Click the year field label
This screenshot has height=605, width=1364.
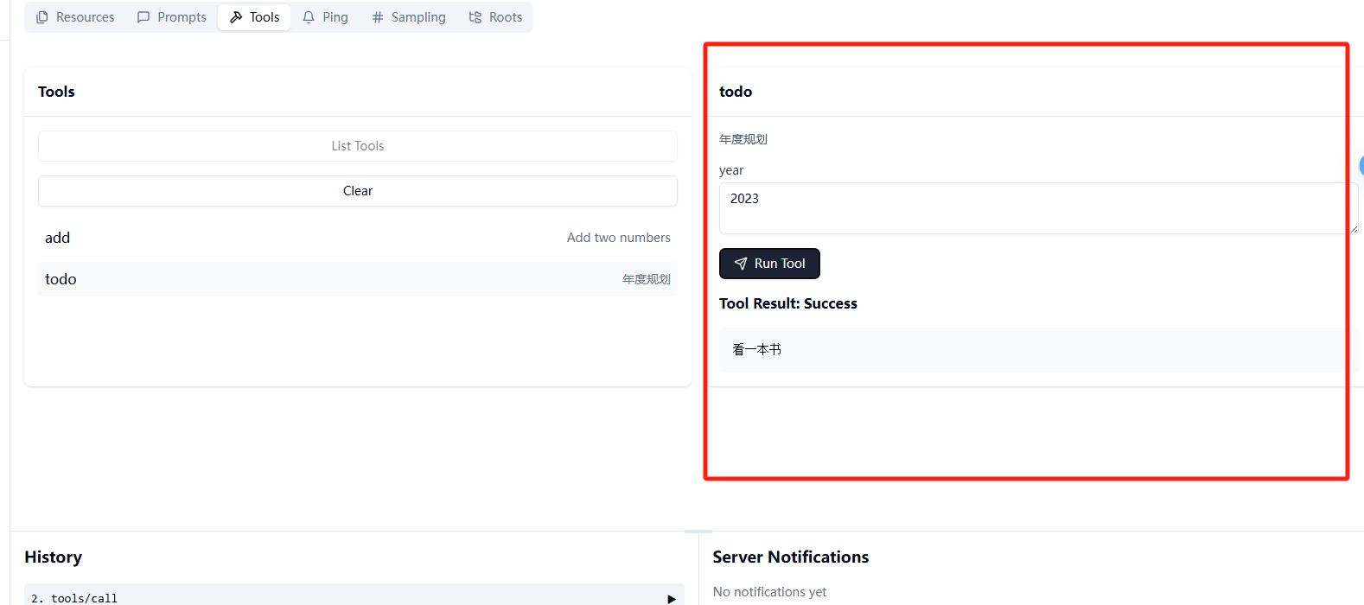click(731, 170)
